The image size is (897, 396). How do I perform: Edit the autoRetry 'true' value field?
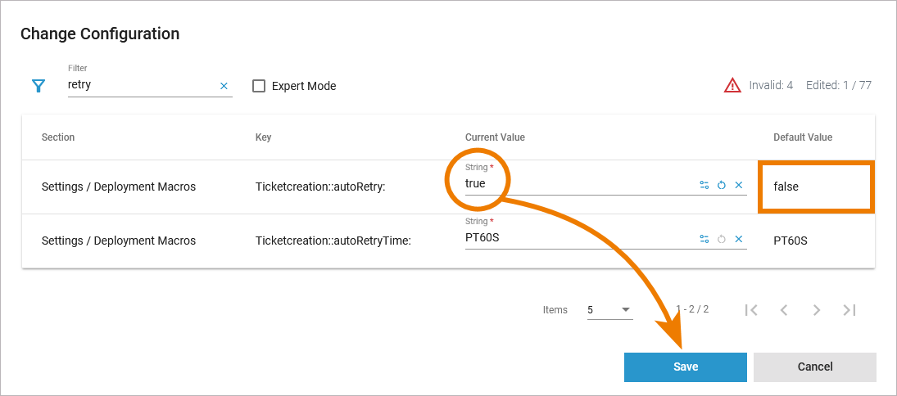[573, 185]
